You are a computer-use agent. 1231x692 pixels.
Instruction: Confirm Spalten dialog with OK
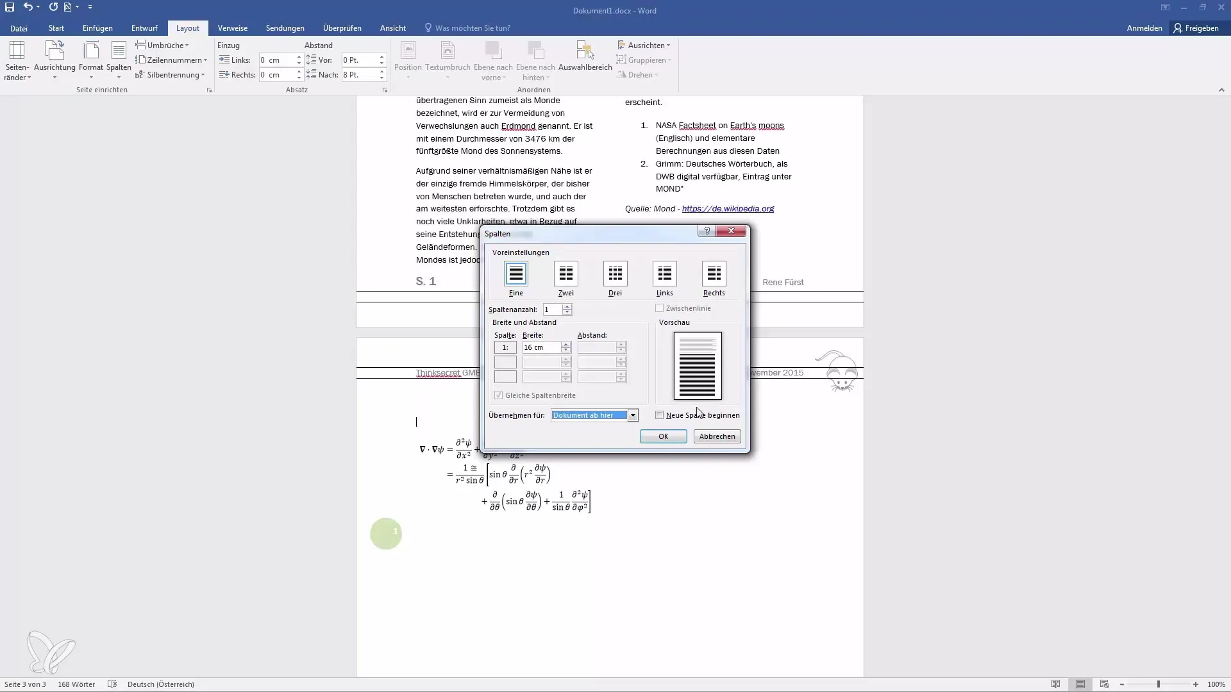pyautogui.click(x=663, y=436)
